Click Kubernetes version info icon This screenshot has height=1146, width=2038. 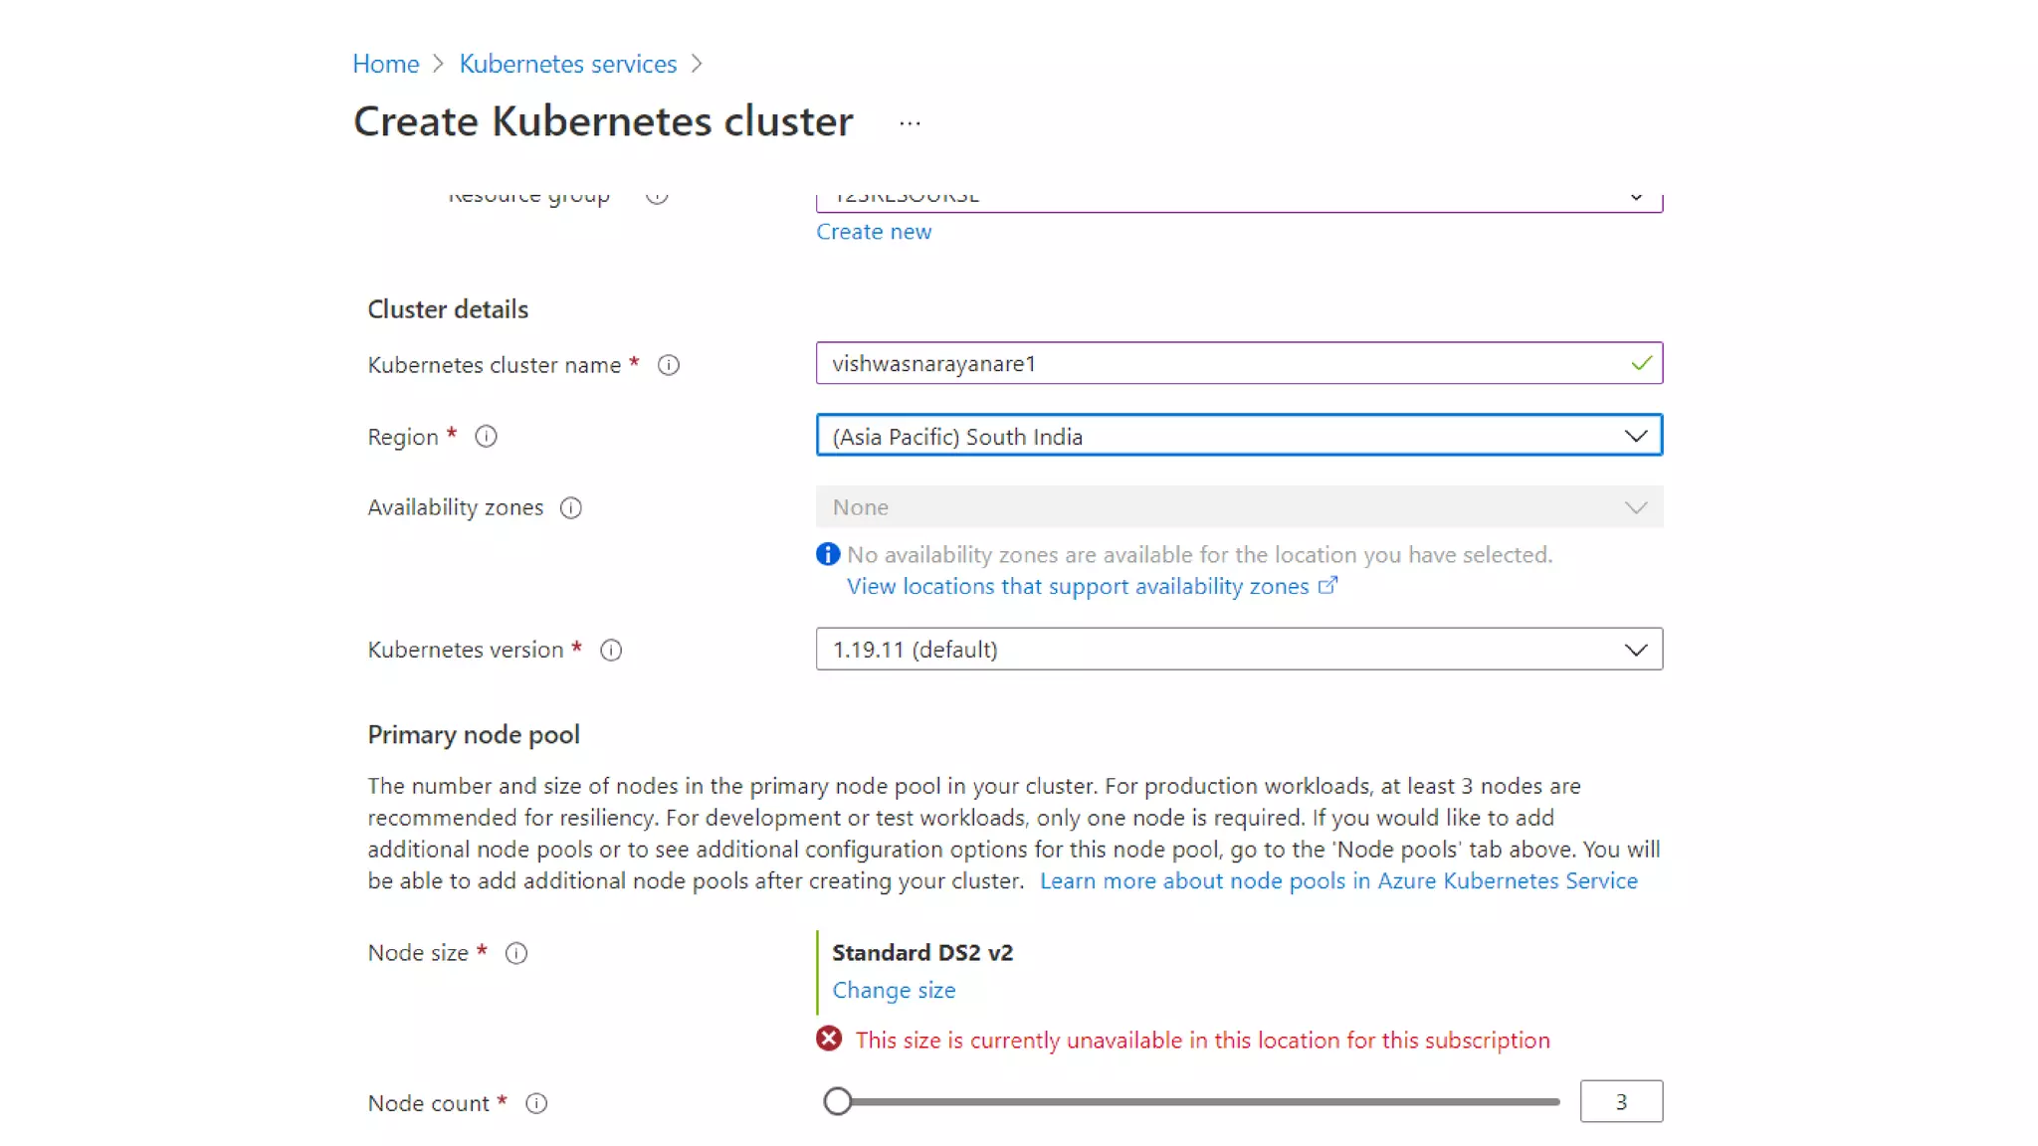tap(611, 651)
